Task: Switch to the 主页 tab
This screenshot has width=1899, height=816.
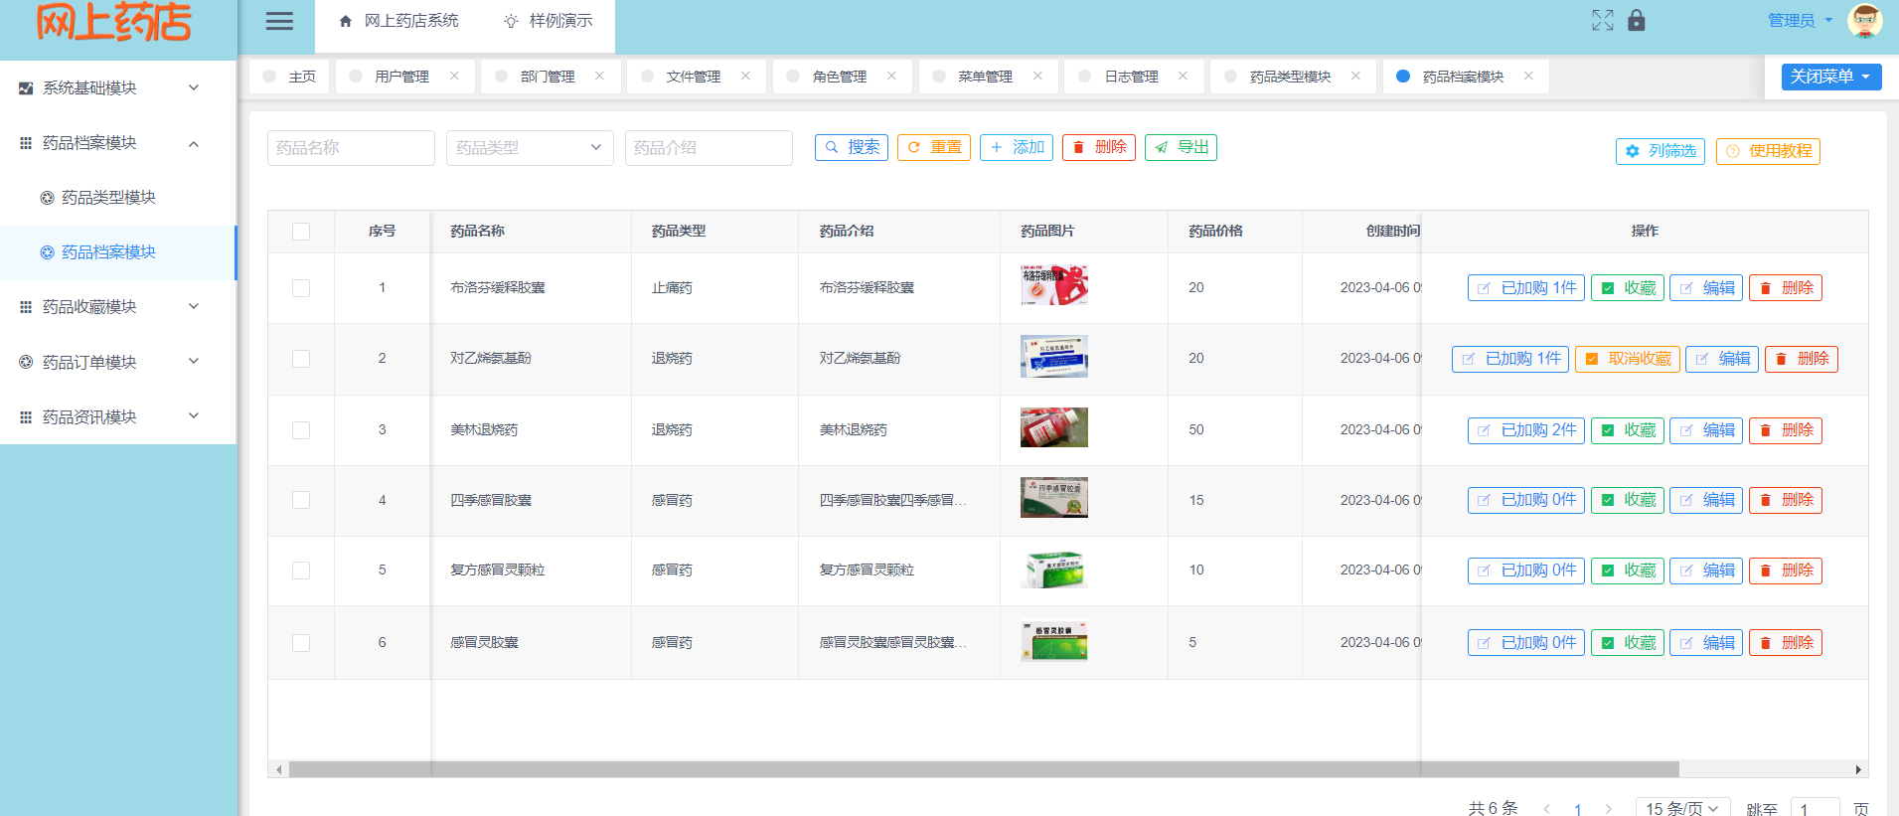Action: click(290, 77)
